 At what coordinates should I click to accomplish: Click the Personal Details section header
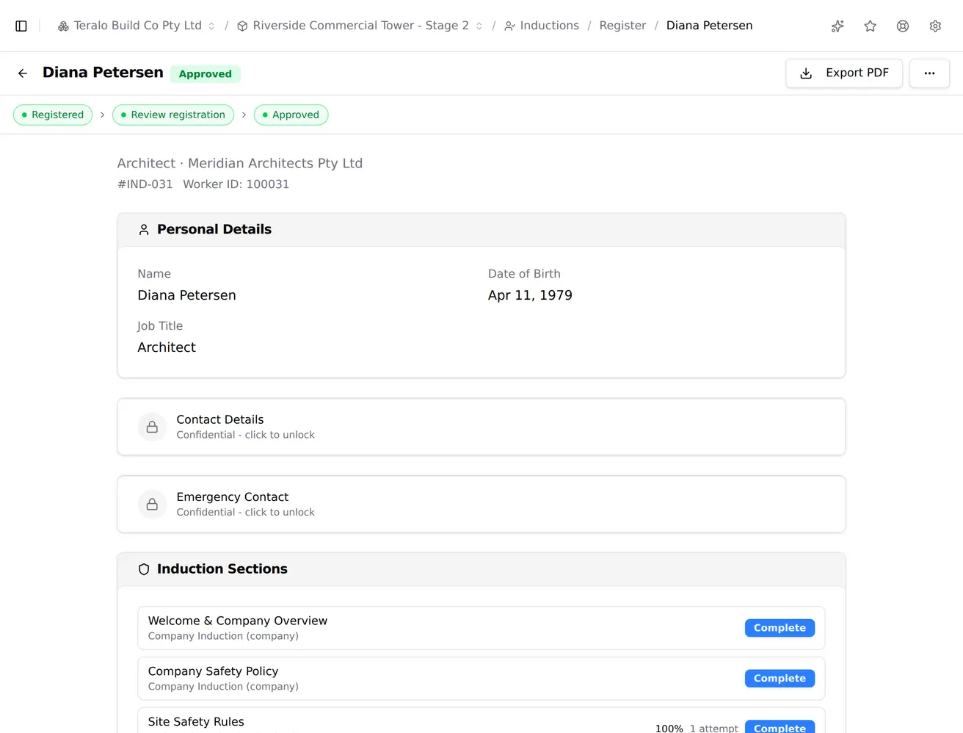(x=481, y=230)
